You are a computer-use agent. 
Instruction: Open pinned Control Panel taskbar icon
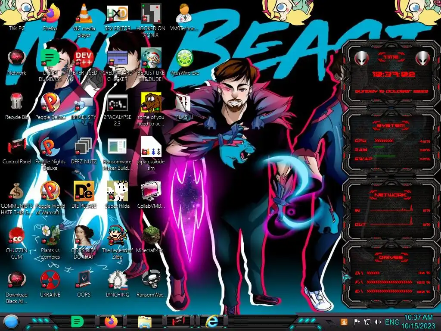178,321
